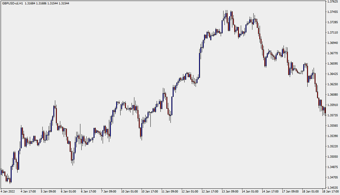Click the 1.34535 bottom price label
This screenshot has width=340, height=195.
(332, 187)
